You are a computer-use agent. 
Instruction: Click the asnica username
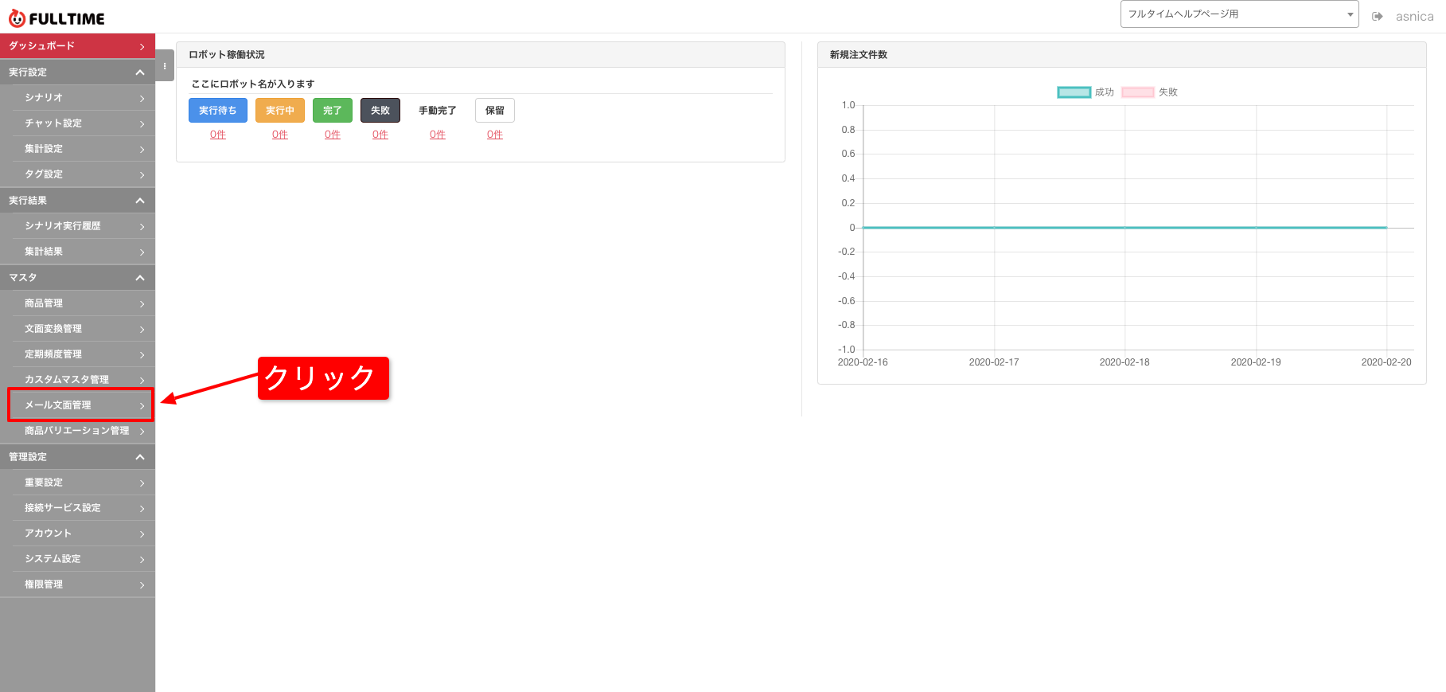1414,17
